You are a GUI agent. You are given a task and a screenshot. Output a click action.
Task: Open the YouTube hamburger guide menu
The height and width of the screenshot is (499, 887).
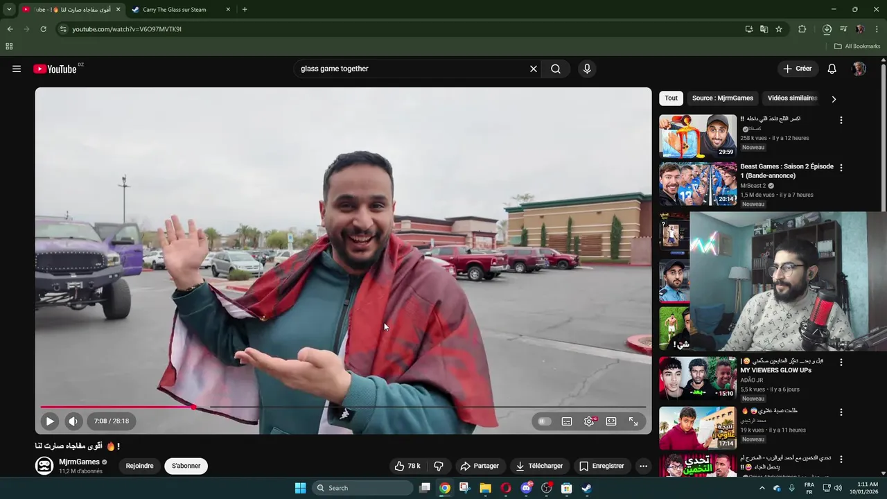click(x=17, y=69)
